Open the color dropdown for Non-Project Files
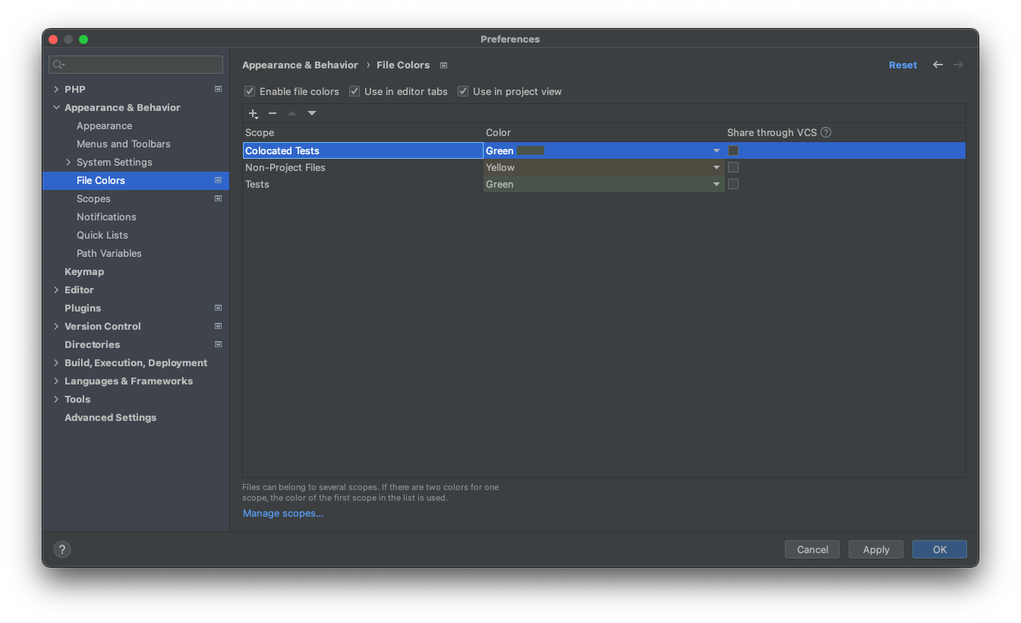This screenshot has height=623, width=1021. pos(716,167)
